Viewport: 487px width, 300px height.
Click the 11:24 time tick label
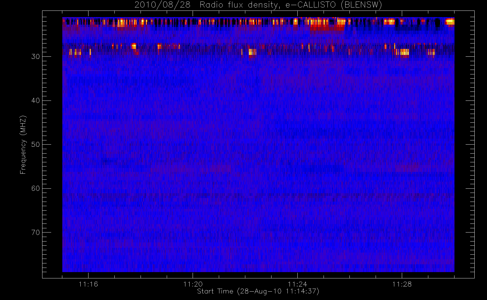(x=297, y=284)
